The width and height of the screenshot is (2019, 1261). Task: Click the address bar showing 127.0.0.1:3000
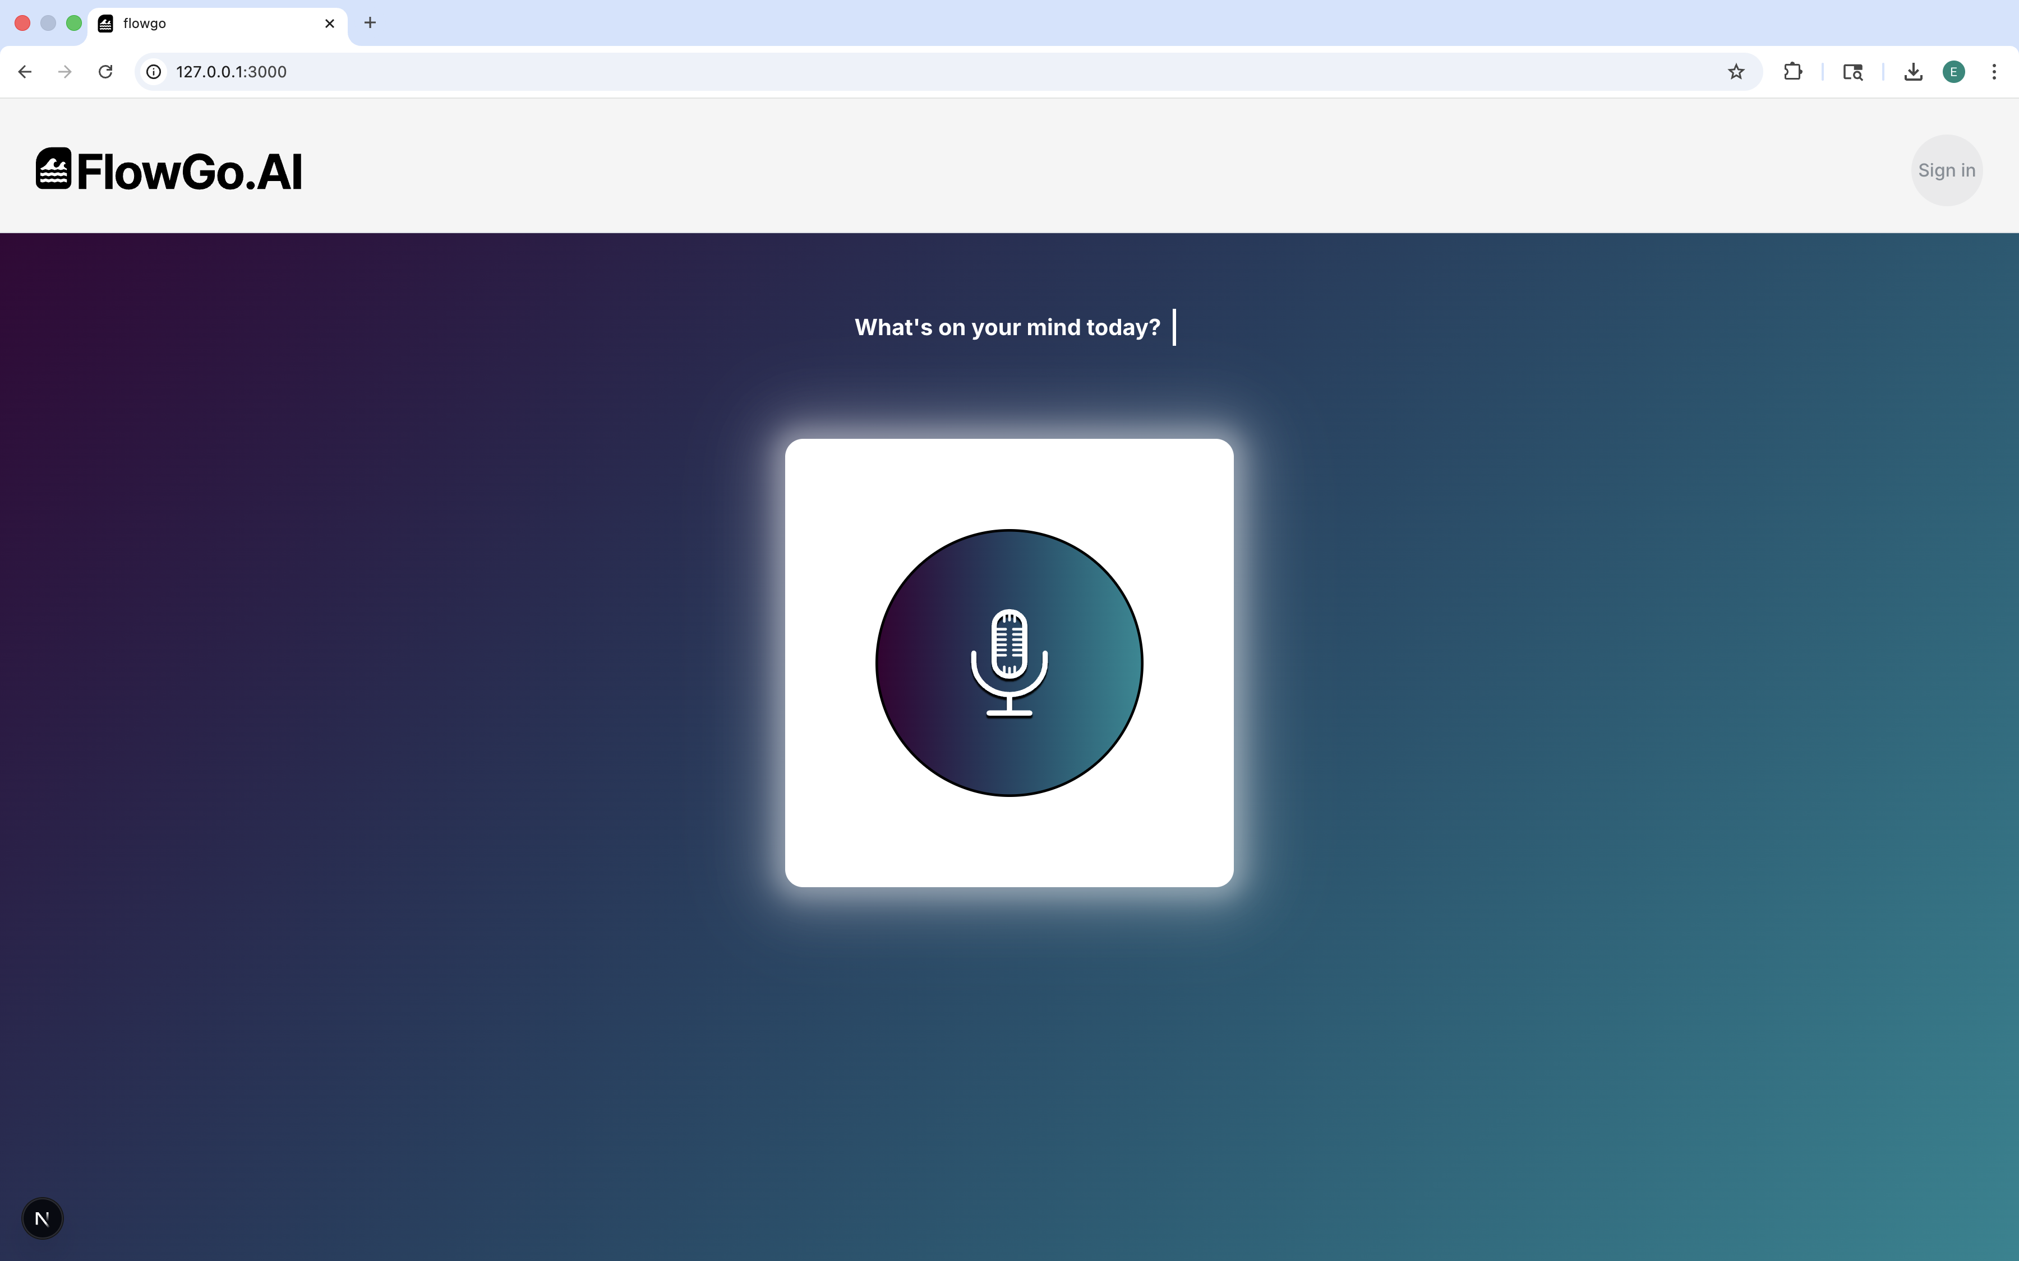tap(918, 72)
